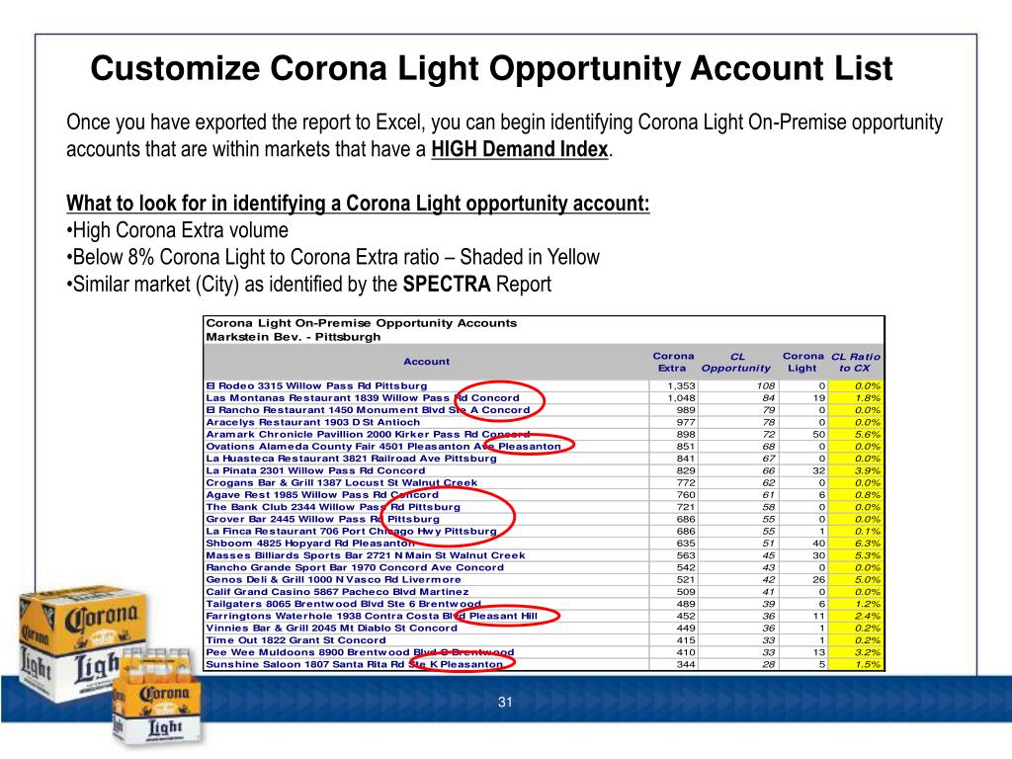
Task: Click the 'Corona Light' column header
Action: [802, 362]
